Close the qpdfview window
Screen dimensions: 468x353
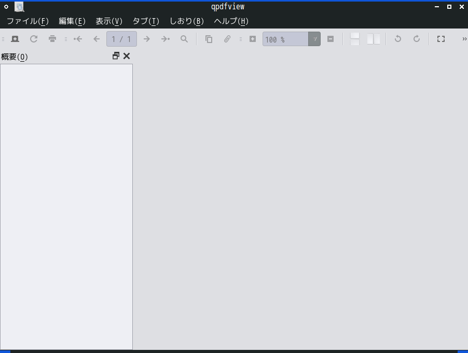461,7
